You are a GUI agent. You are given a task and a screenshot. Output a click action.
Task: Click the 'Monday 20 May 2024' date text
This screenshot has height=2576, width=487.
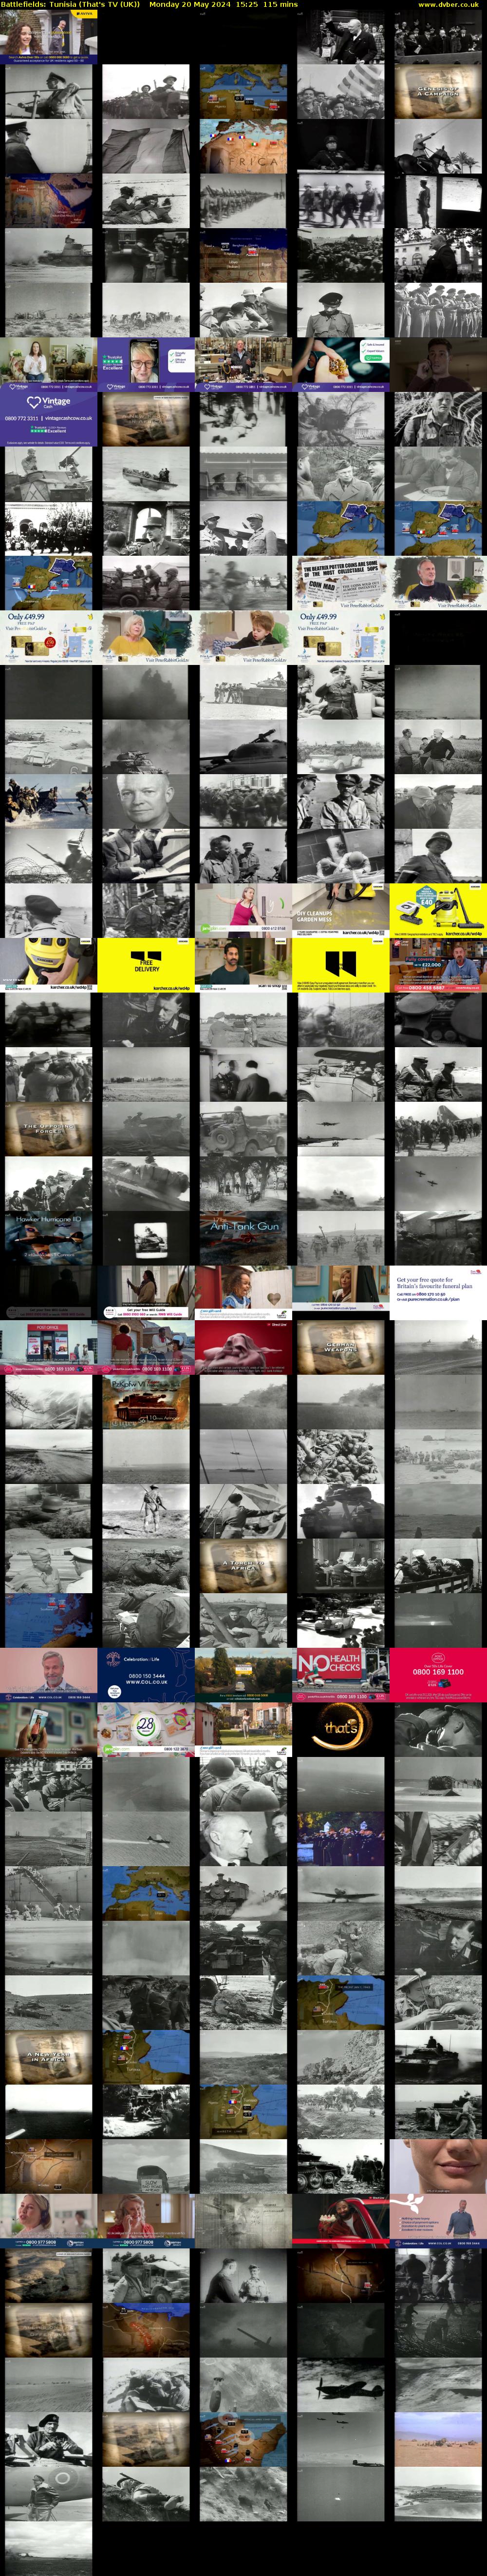tap(189, 5)
